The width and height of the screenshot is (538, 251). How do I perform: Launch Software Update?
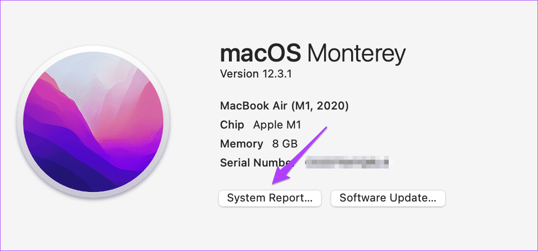(388, 198)
